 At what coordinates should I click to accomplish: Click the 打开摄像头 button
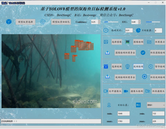[115, 91]
